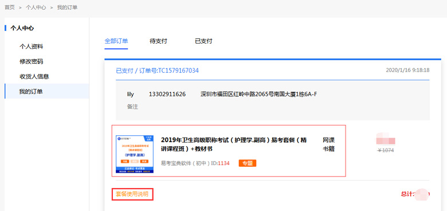The image size is (447, 211).
Task: Open the 2019年卫生高级职称考试 product title
Action: coord(234,144)
